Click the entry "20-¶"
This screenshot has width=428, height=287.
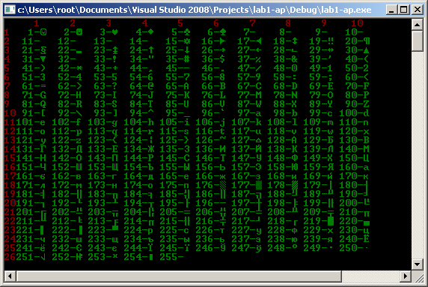[x=357, y=41]
